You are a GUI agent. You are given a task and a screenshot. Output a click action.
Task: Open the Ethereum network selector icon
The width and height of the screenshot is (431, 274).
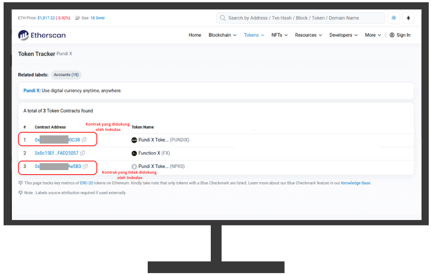(x=408, y=18)
